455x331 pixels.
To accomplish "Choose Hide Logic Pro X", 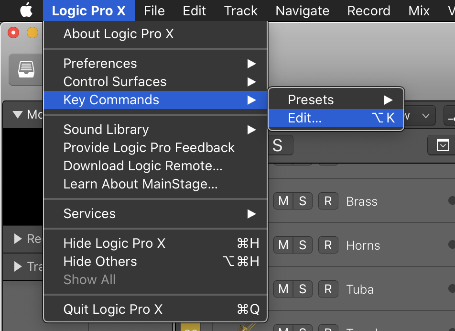I will click(x=155, y=243).
